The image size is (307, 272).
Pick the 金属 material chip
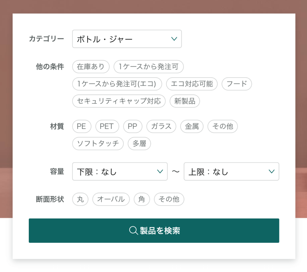point(192,126)
